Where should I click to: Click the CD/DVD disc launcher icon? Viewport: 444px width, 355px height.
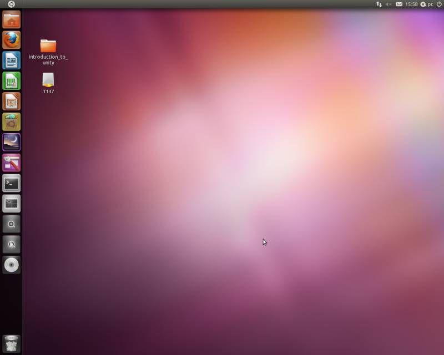pos(11,265)
